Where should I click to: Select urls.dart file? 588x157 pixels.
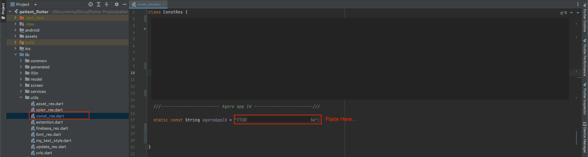(x=44, y=153)
